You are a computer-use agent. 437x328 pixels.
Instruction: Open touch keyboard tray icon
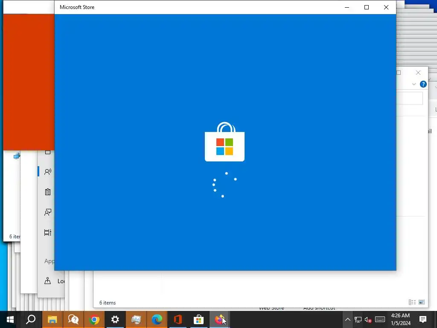pyautogui.click(x=380, y=319)
